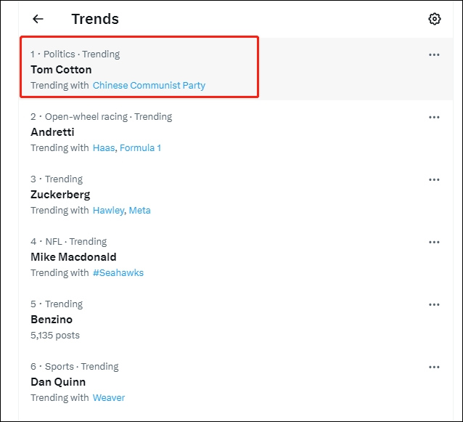Select the Benzino trending topic

[236, 319]
